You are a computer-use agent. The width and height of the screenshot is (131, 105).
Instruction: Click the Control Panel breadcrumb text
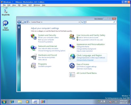tap(36, 22)
